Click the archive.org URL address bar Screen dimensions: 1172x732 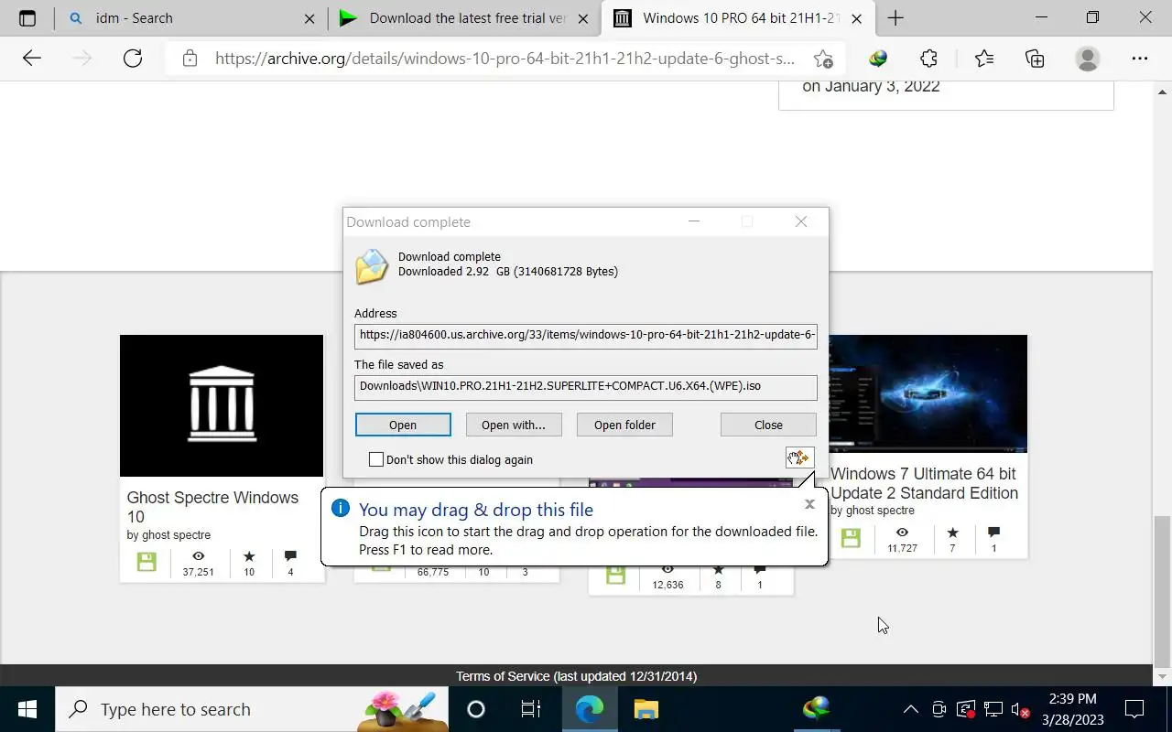point(505,59)
